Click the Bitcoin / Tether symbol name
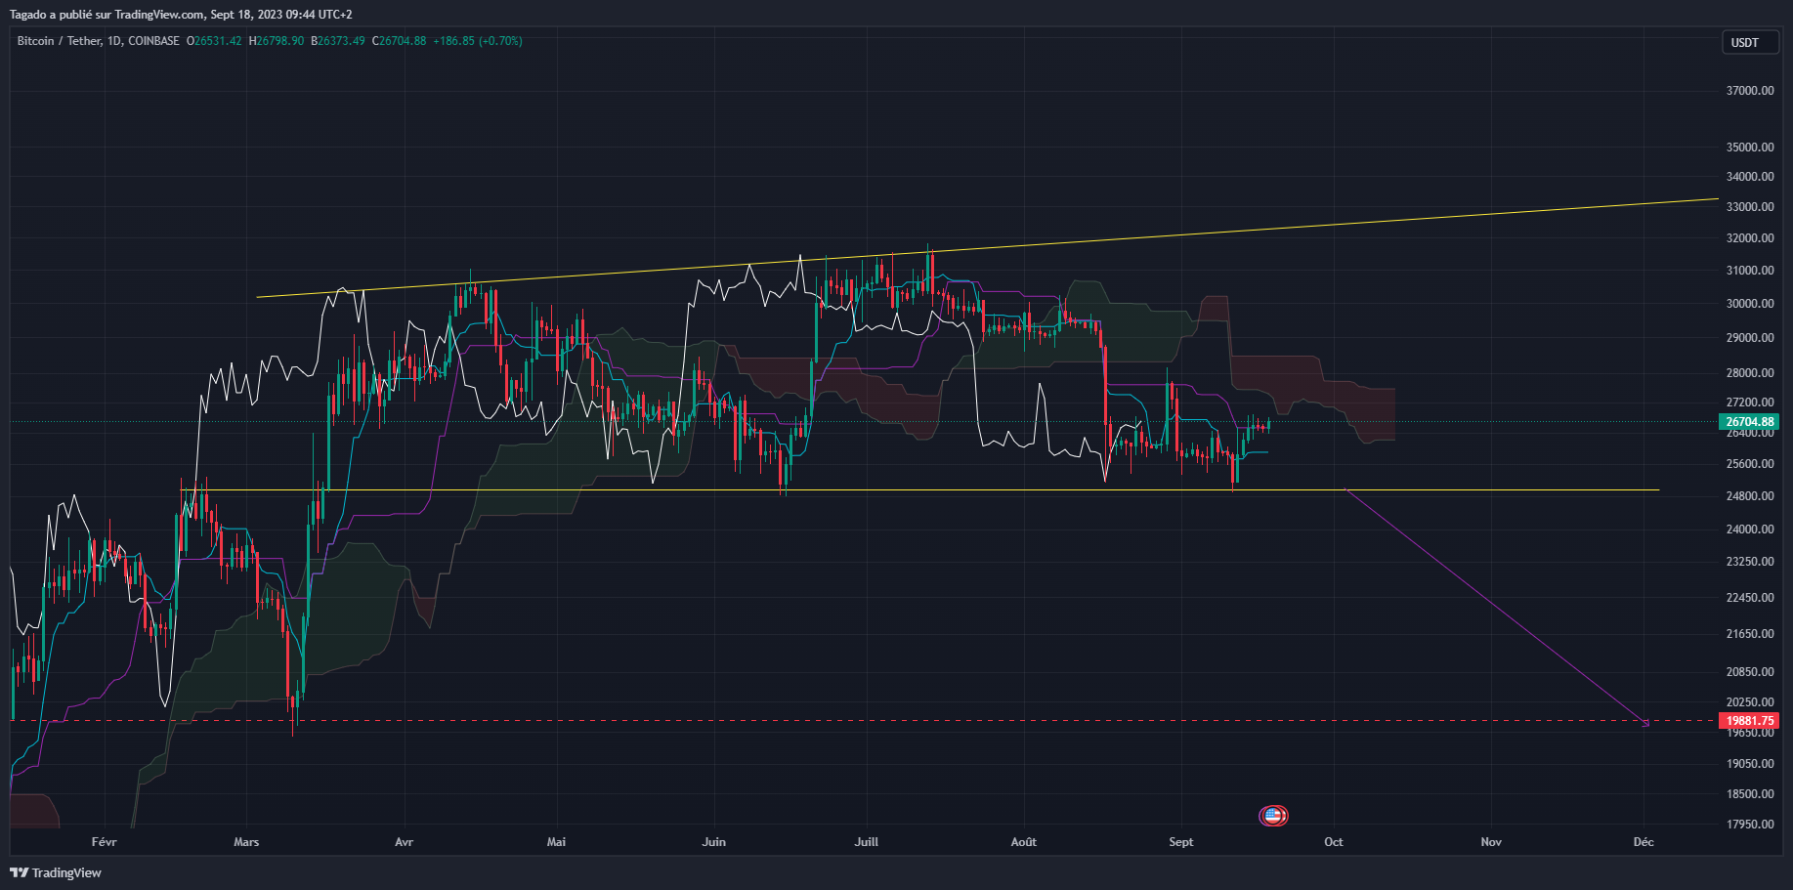Screen dimensions: 1793x890 [57, 41]
